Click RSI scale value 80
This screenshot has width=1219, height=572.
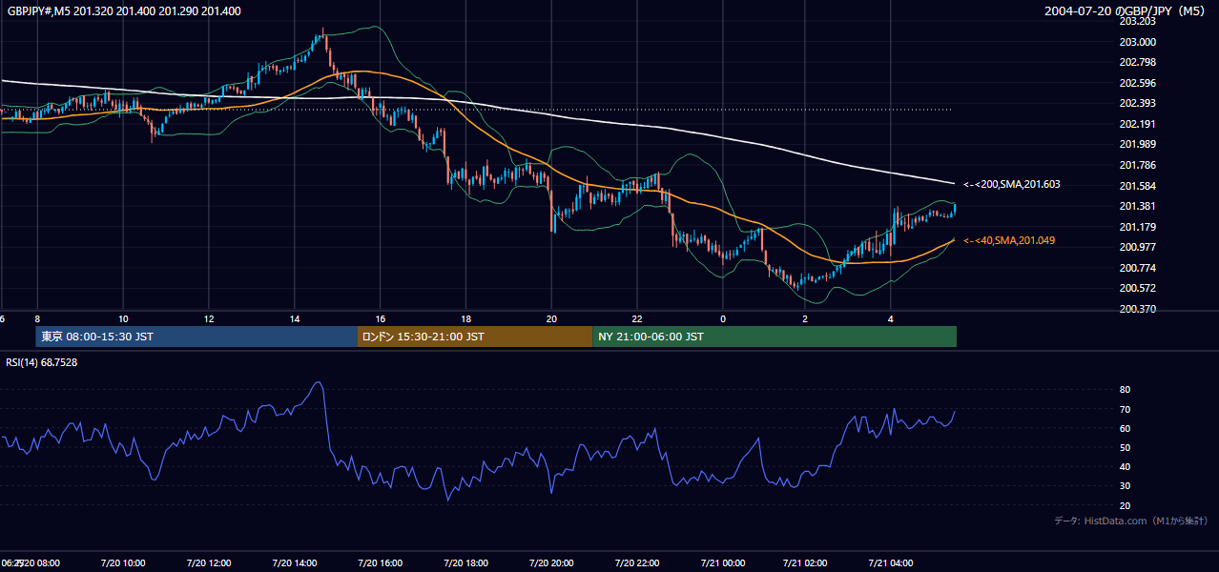click(1126, 390)
